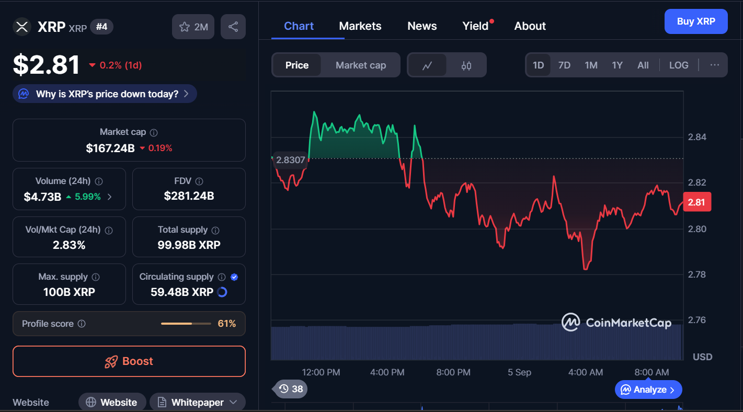Screen dimensions: 743x412
Task: Switch to line chart view icon
Action: [427, 65]
